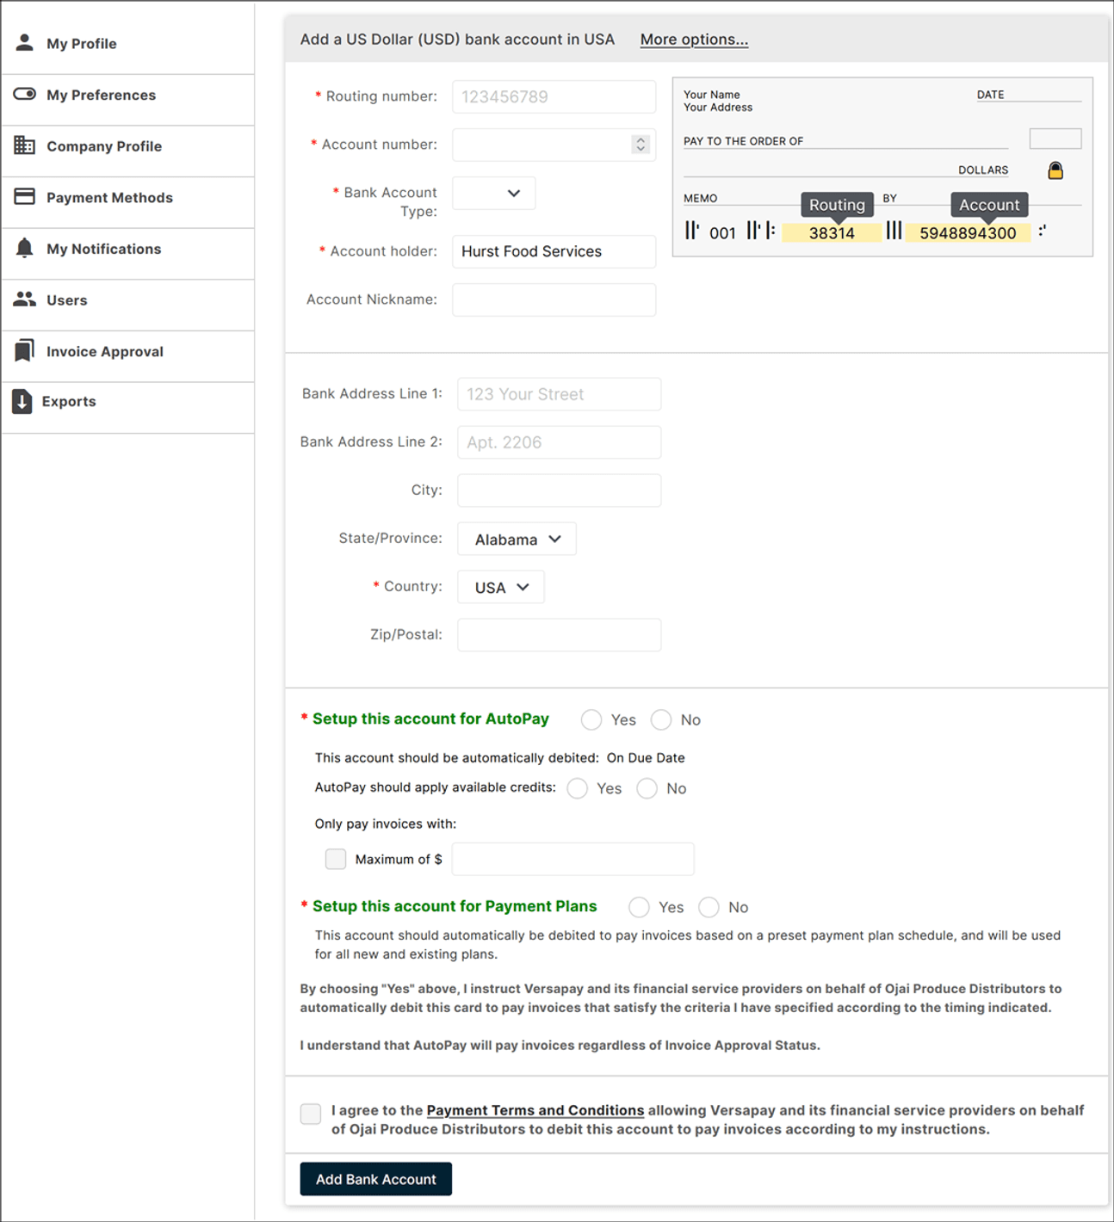Click the Maximum of $ amount field

(x=573, y=859)
